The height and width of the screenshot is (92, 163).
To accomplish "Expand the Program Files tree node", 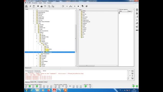I will point(33,17).
